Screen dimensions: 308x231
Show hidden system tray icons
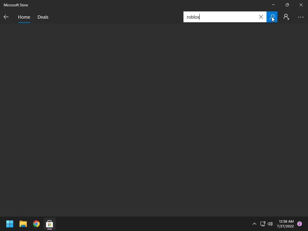pyautogui.click(x=254, y=224)
